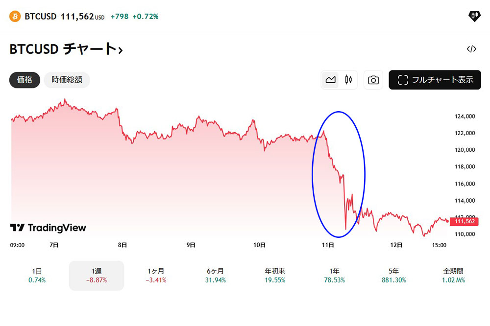The height and width of the screenshot is (326, 490).
Task: Show the 全期間 all-time range
Action: pyautogui.click(x=453, y=275)
